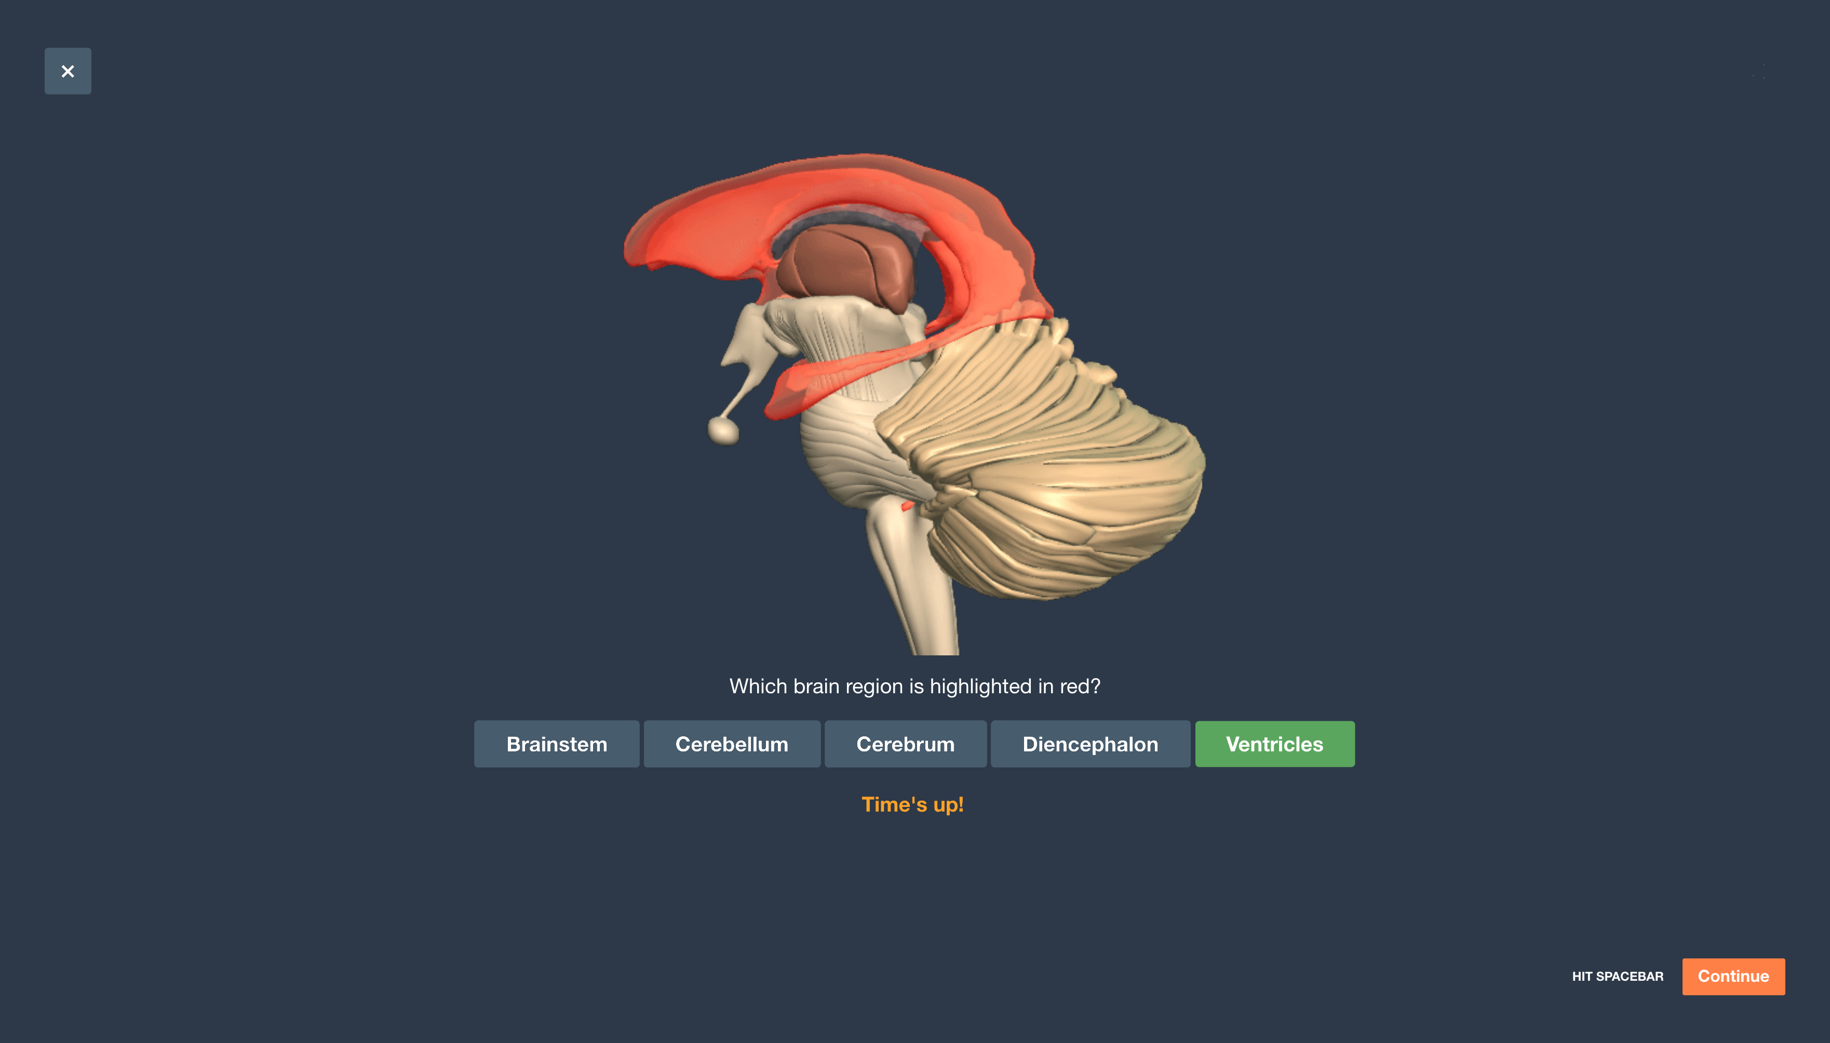Click the "Which brain region" question text

point(914,687)
